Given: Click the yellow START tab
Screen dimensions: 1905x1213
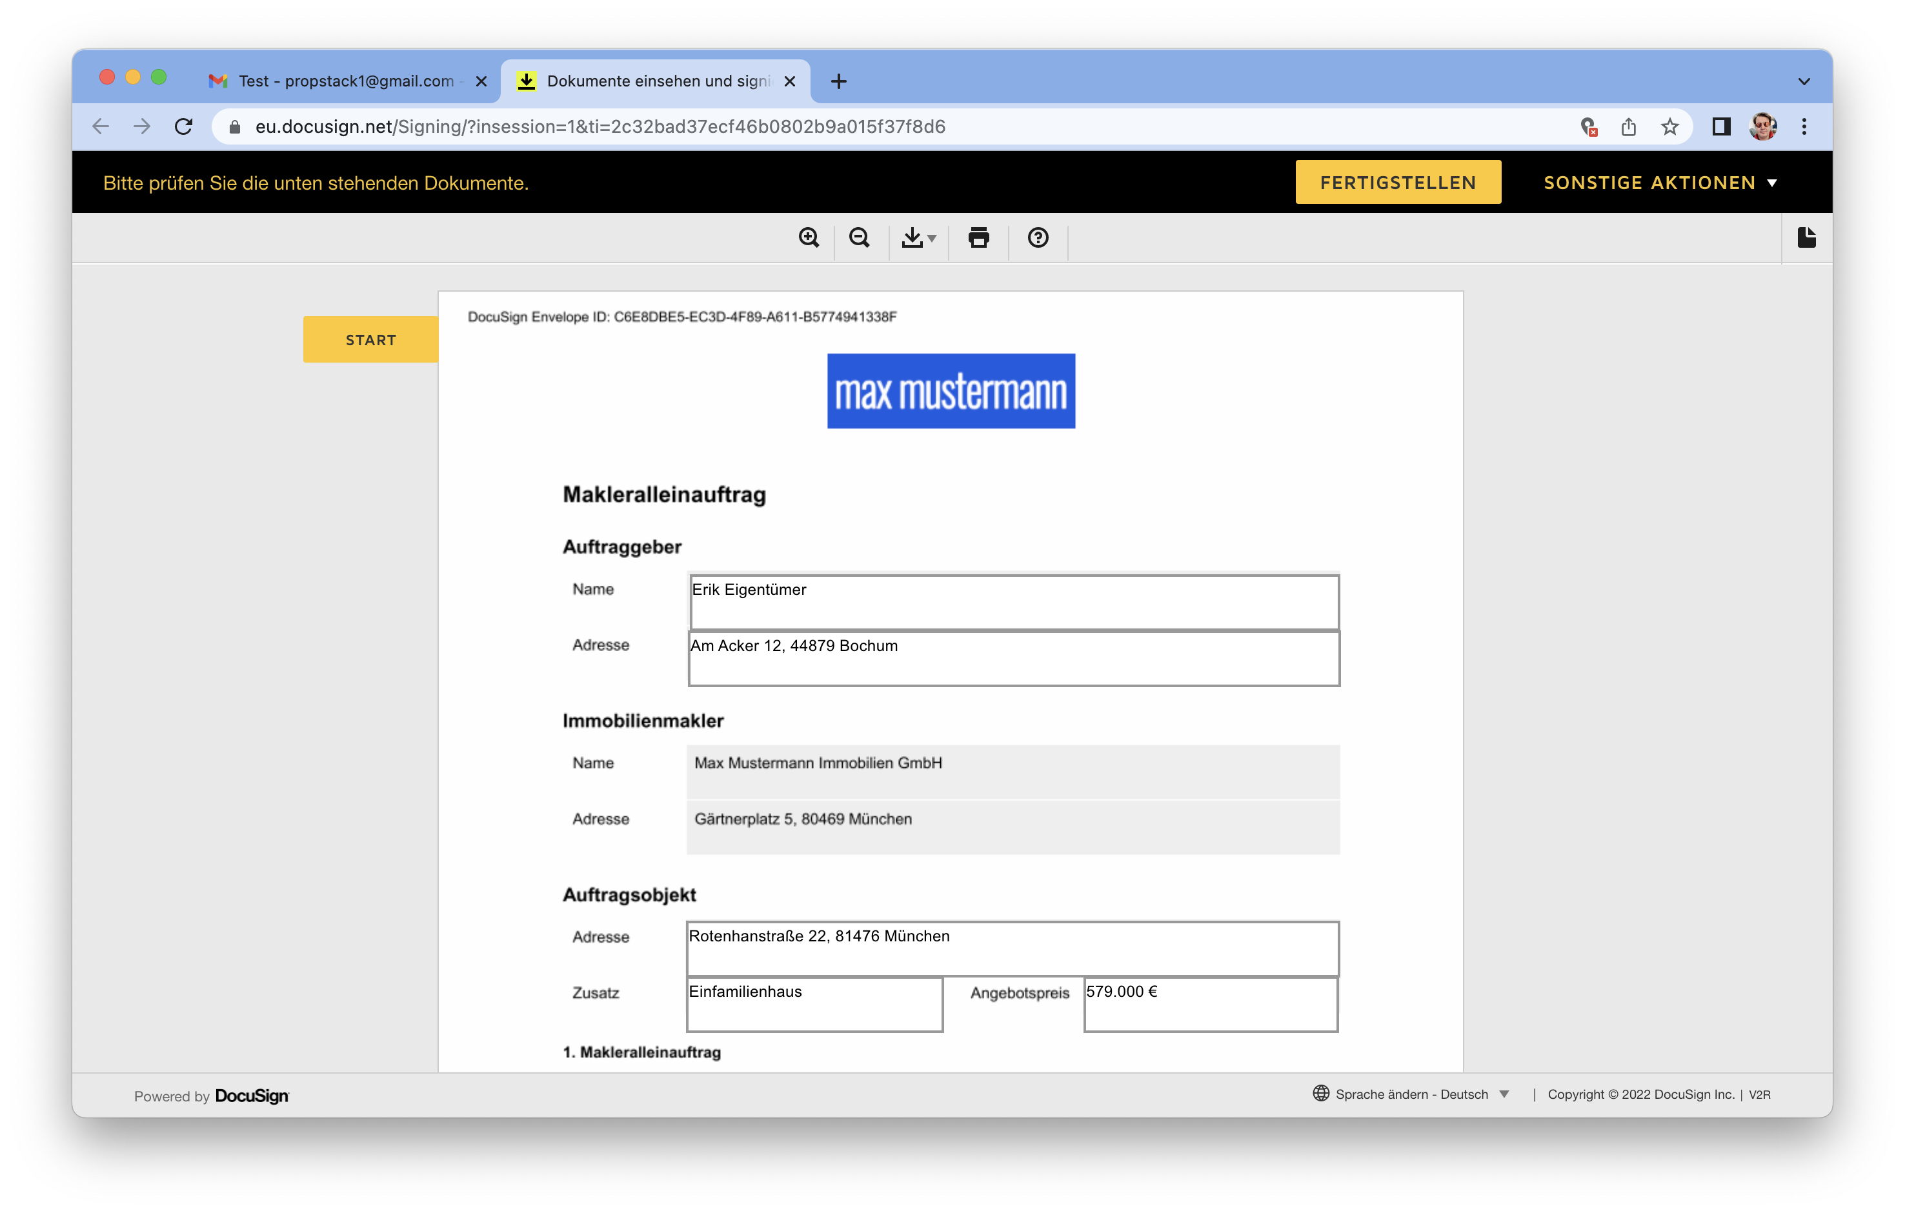Looking at the screenshot, I should tap(370, 340).
